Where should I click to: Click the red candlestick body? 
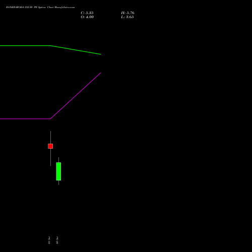click(x=50, y=146)
